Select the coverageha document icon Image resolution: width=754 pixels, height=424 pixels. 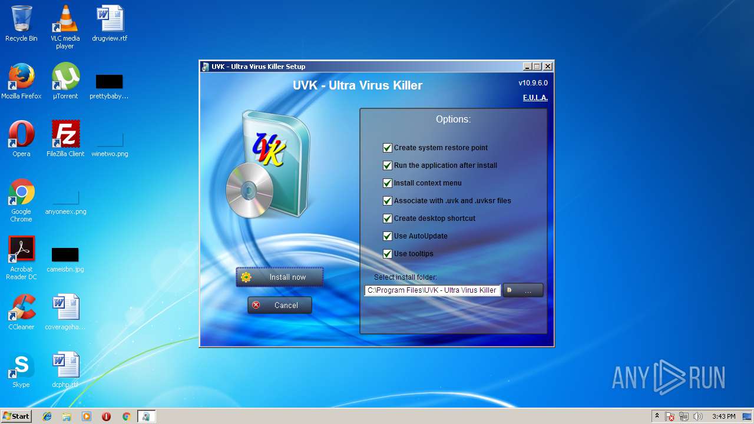tap(65, 312)
